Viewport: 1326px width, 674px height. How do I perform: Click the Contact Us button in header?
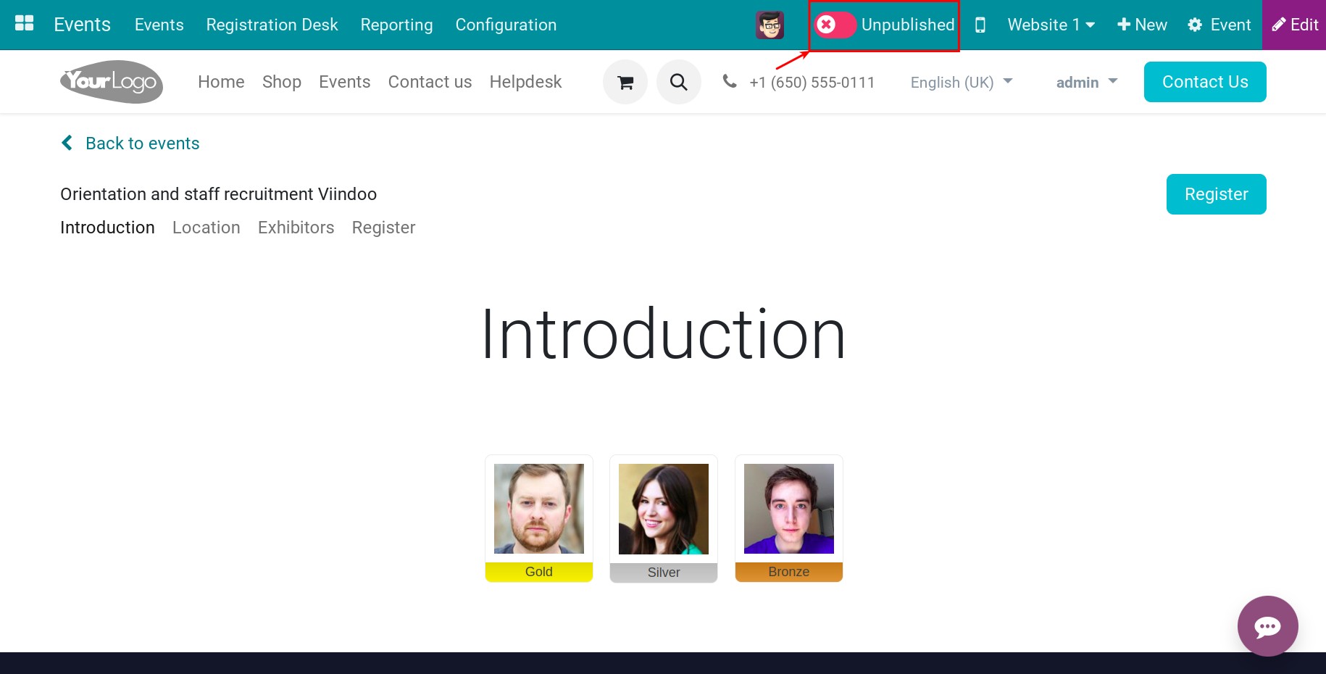(x=1205, y=82)
